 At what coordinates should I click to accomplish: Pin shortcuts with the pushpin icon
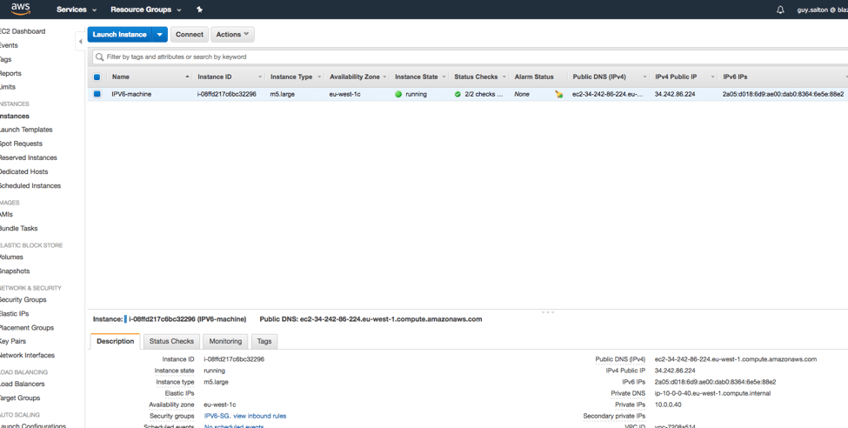199,10
